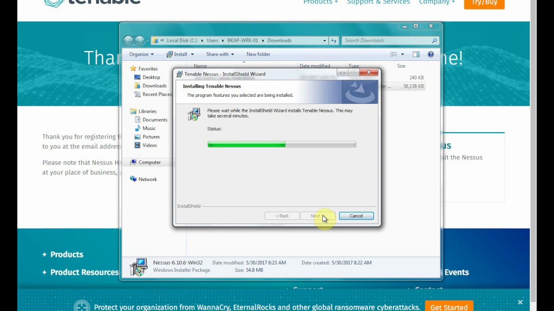Image resolution: width=554 pixels, height=311 pixels.
Task: Click orange Try/Buy button
Action: point(484,3)
